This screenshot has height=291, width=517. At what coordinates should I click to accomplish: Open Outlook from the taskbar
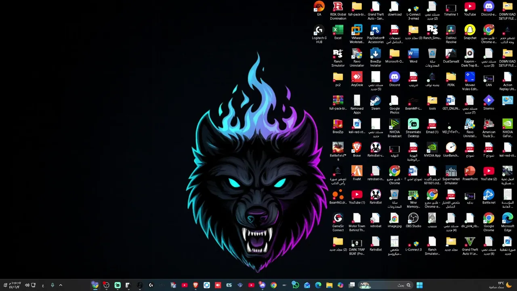coord(307,285)
